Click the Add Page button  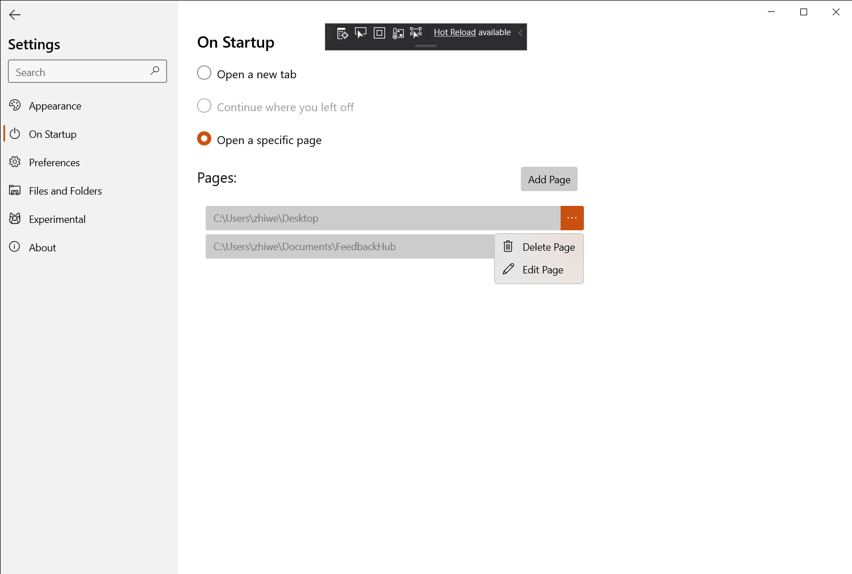pyautogui.click(x=549, y=179)
